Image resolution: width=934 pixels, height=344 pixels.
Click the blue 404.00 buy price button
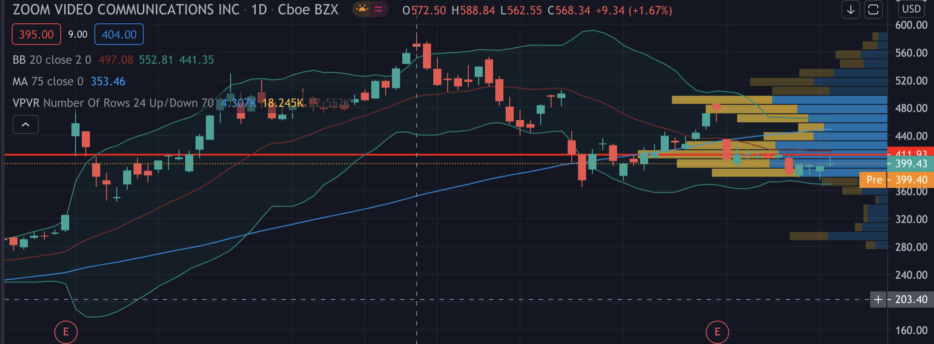(119, 34)
